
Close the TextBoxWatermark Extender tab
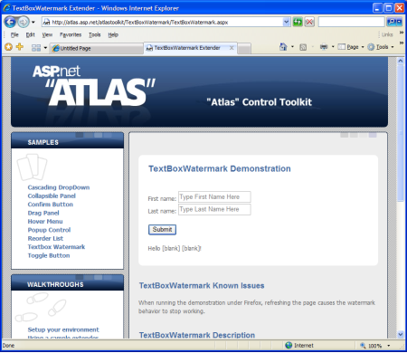[x=232, y=48]
